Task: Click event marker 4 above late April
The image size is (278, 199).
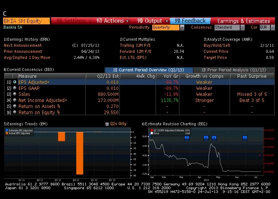Action: tap(214, 138)
